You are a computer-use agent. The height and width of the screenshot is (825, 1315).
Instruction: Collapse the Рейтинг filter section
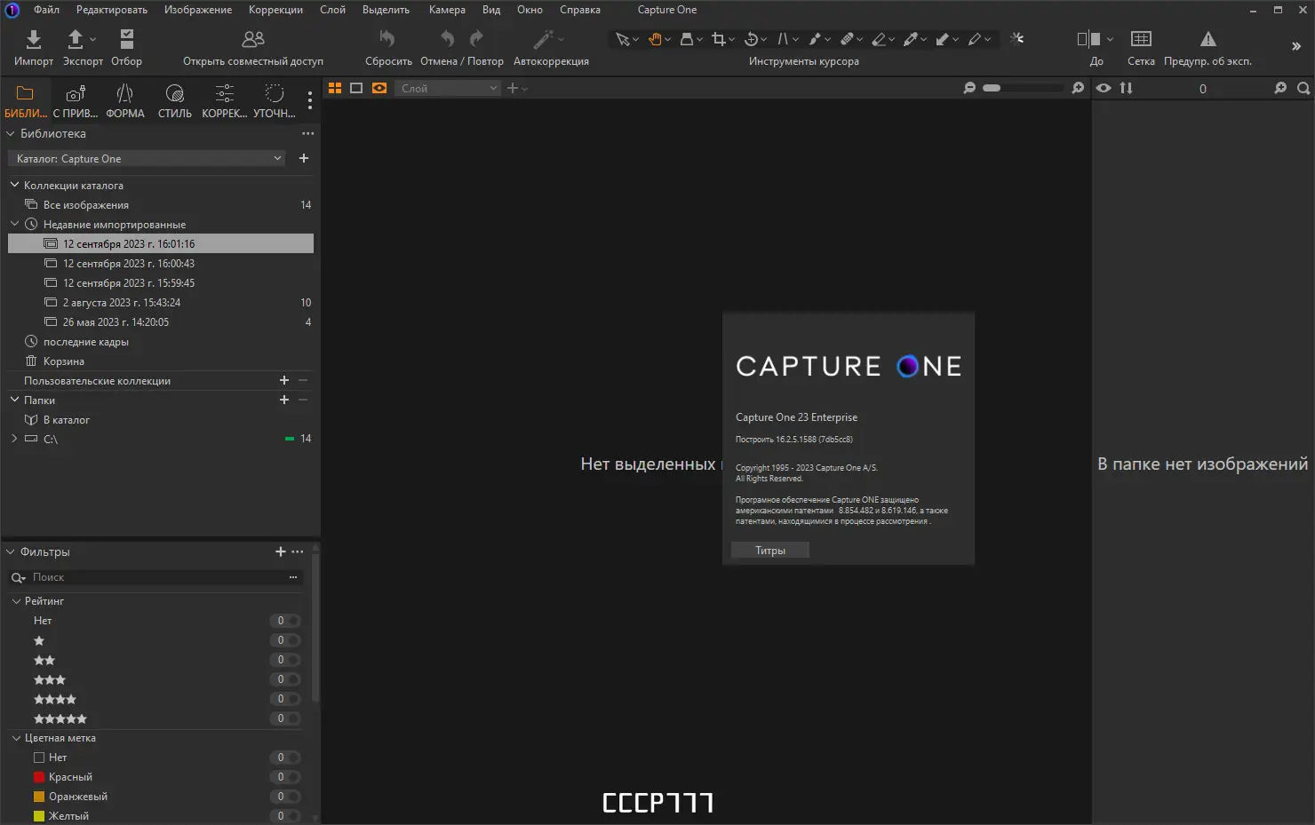[x=16, y=601]
